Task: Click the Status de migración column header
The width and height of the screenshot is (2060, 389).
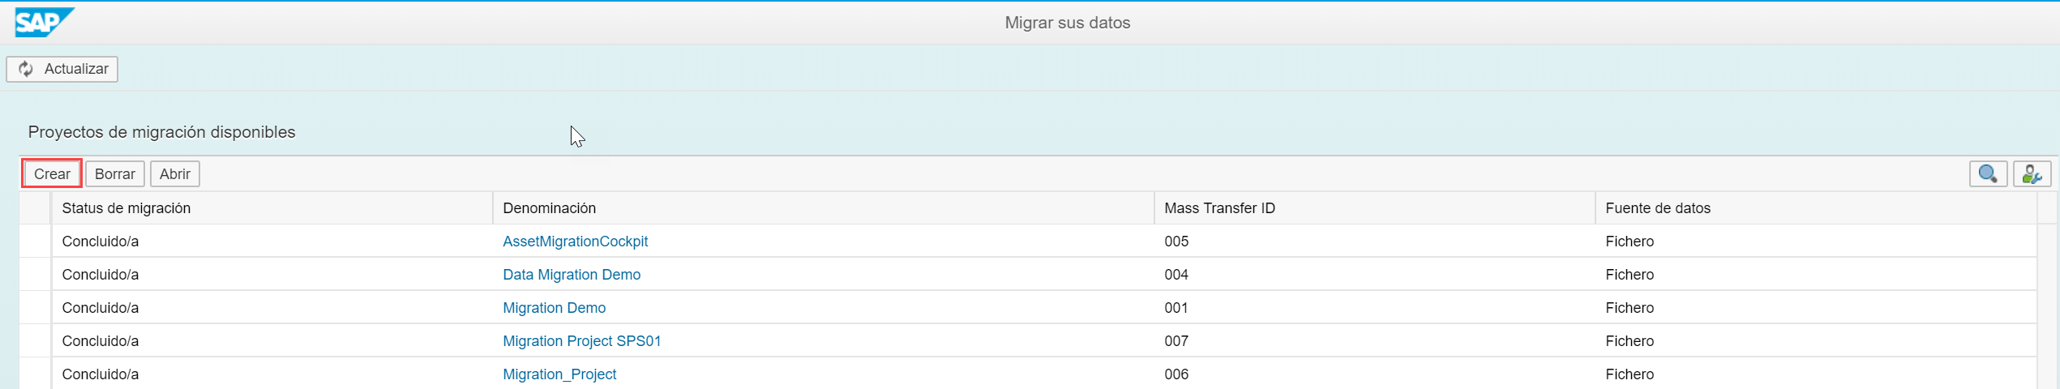Action: coord(126,208)
